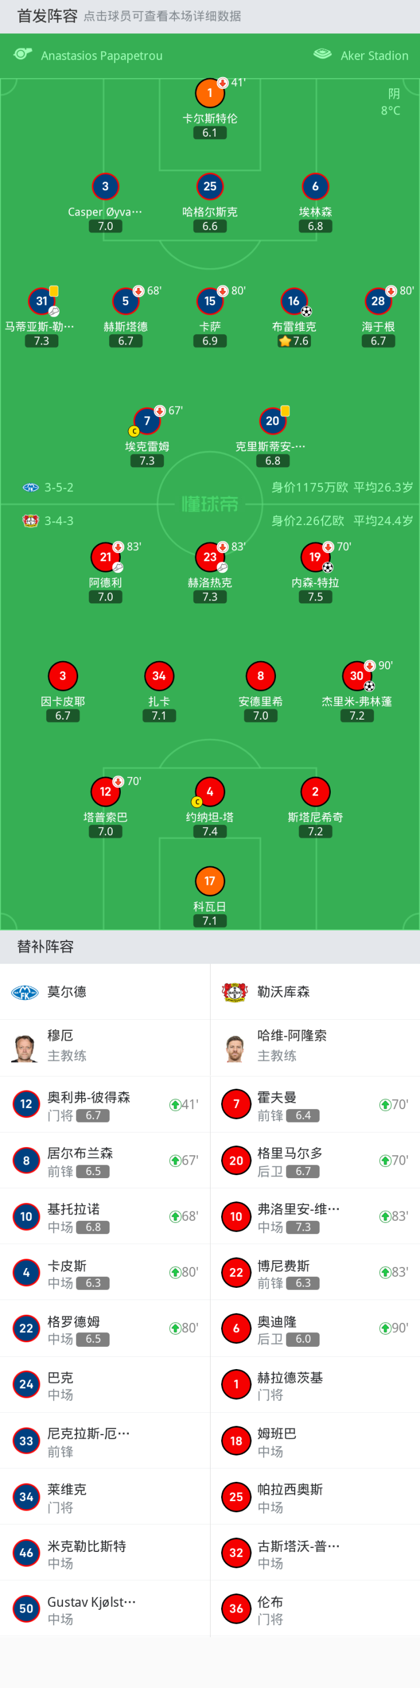The image size is (420, 1688).
Task: Click the Aker Stadion stadium icon
Action: point(323,54)
